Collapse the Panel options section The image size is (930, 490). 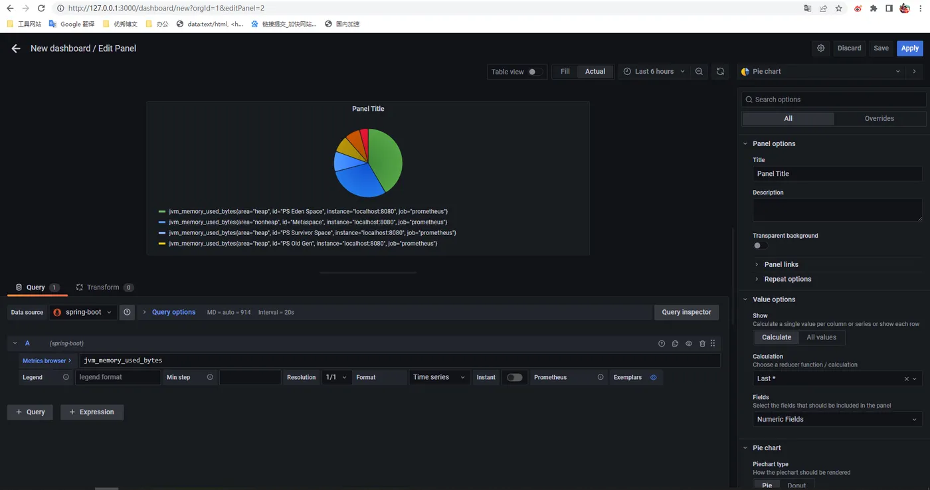click(x=773, y=143)
